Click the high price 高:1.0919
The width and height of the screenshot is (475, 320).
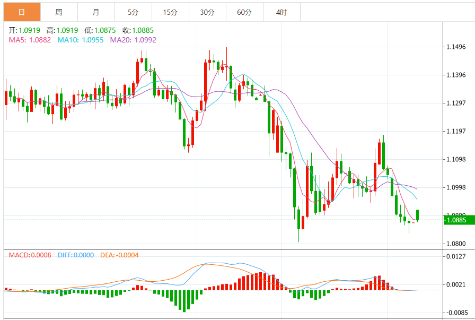point(63,30)
